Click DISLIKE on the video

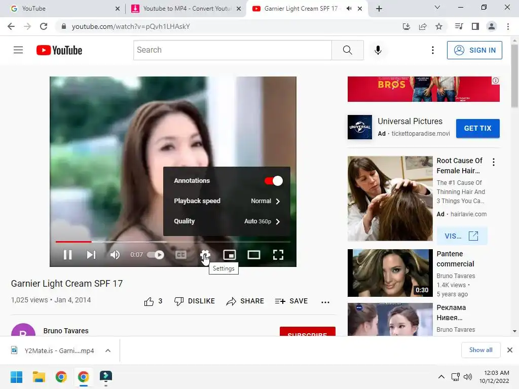click(x=194, y=301)
